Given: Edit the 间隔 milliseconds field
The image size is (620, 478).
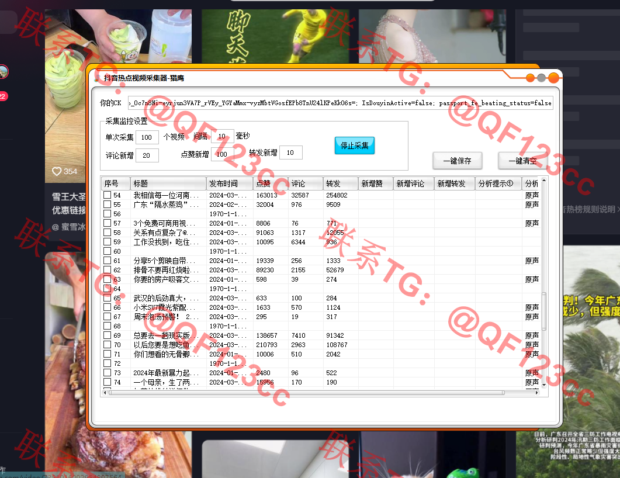Looking at the screenshot, I should [x=222, y=136].
